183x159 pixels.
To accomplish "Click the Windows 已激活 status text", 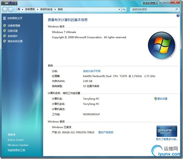I will coord(62,127).
